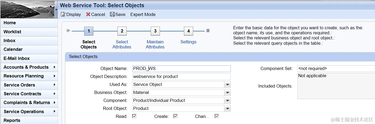The width and height of the screenshot is (375, 124).
Task: Click roadmap step 2 box
Action: pyautogui.click(x=122, y=31)
